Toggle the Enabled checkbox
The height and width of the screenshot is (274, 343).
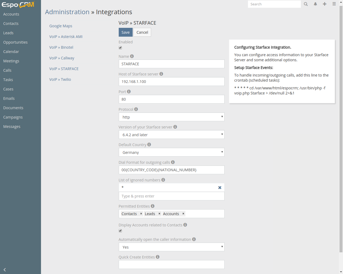[x=120, y=48]
